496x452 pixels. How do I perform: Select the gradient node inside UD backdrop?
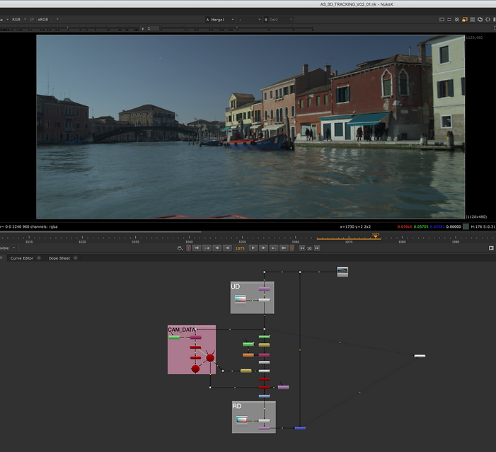pyautogui.click(x=241, y=299)
